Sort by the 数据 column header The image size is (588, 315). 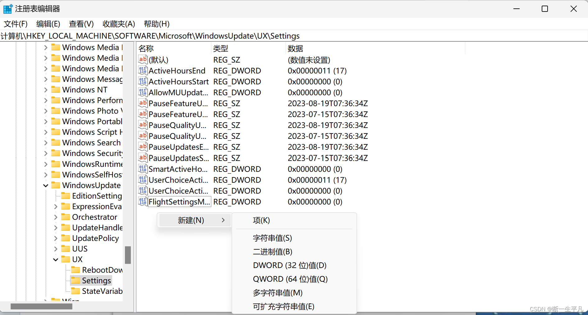tap(375, 49)
